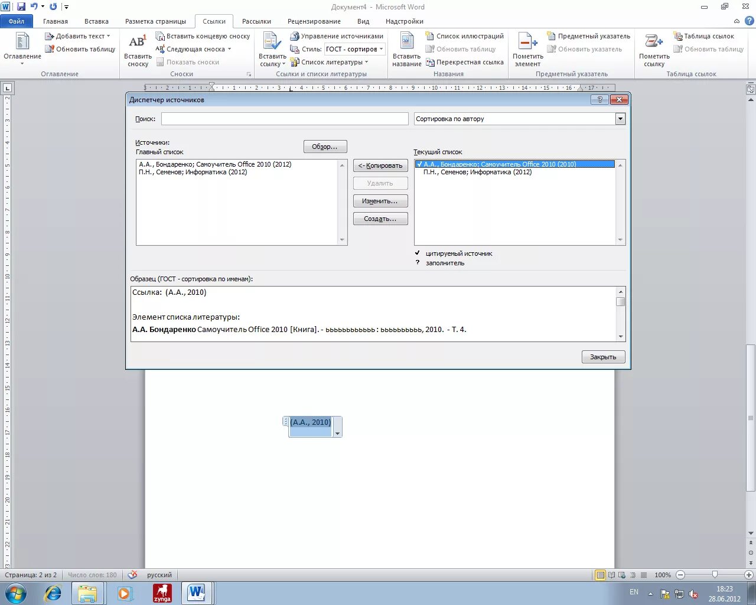756x605 pixels.
Task: Click Список иллюстраций
Action: click(465, 36)
